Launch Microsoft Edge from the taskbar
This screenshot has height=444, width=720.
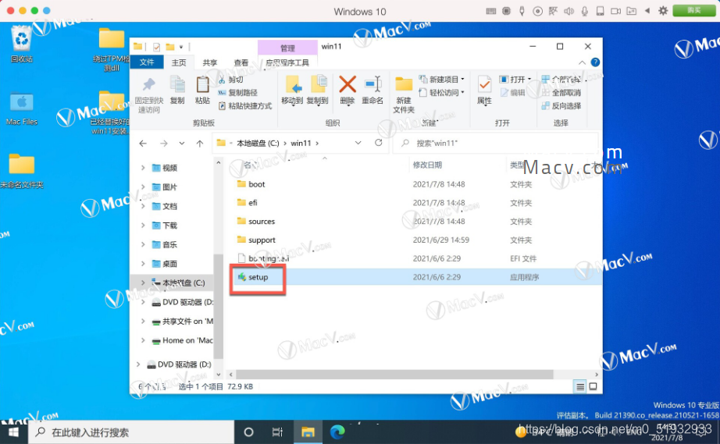[x=337, y=432]
